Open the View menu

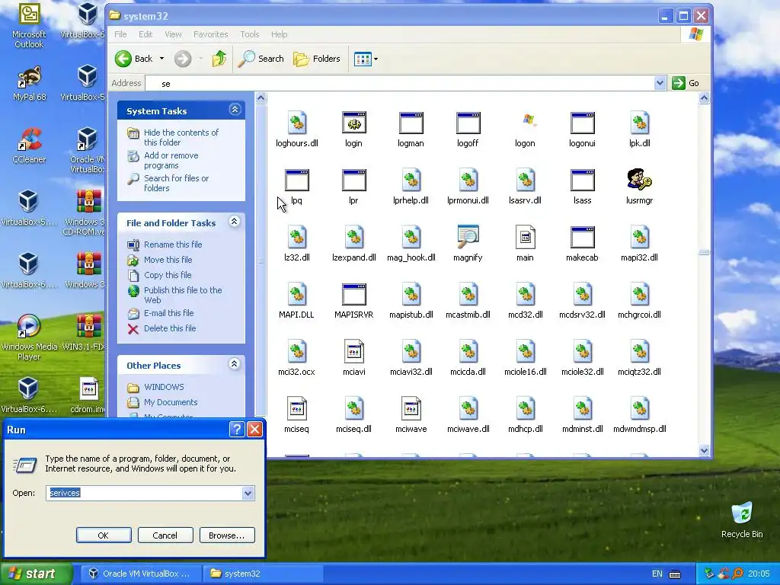point(173,34)
